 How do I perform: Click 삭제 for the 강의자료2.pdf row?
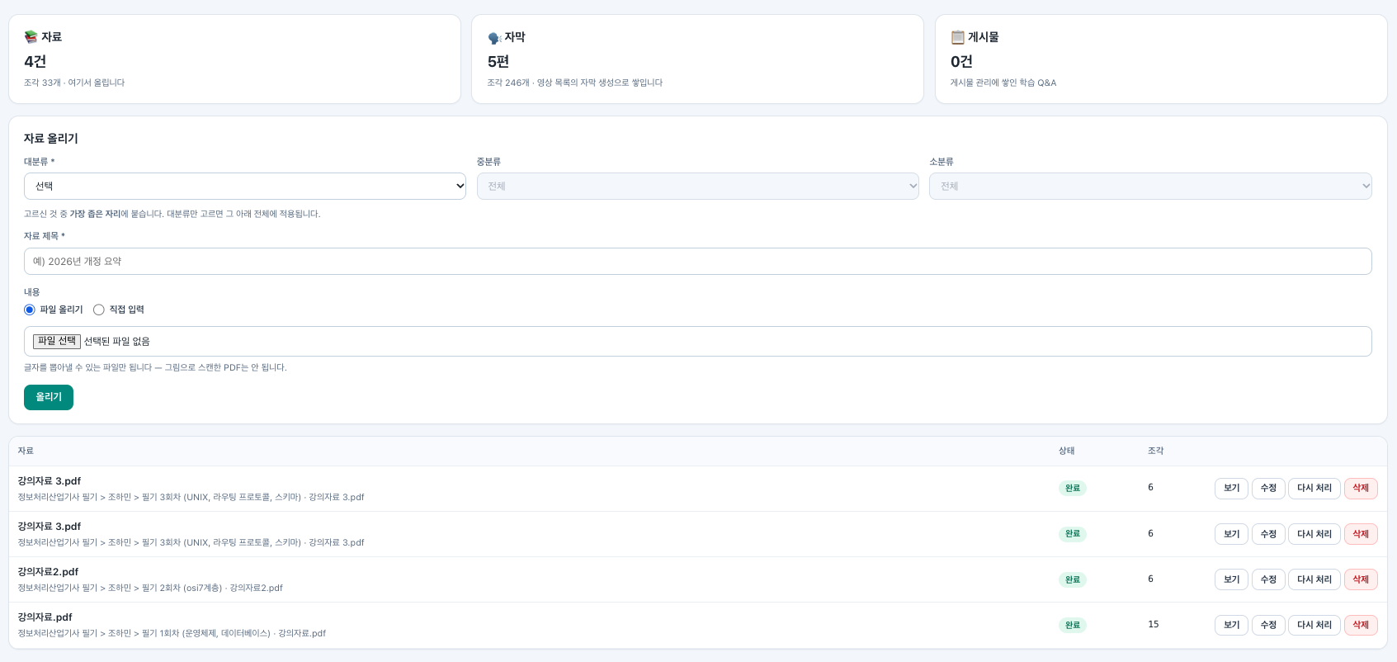[1361, 579]
